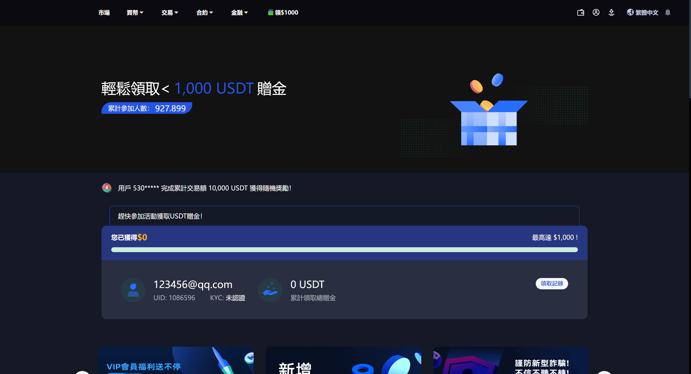
Task: Open the 謹防新型詐騙 warning banner
Action: click(x=511, y=361)
